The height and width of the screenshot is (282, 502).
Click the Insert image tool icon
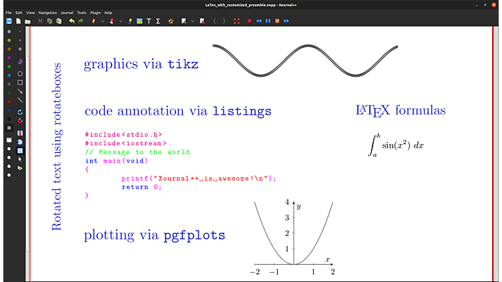[x=139, y=21]
